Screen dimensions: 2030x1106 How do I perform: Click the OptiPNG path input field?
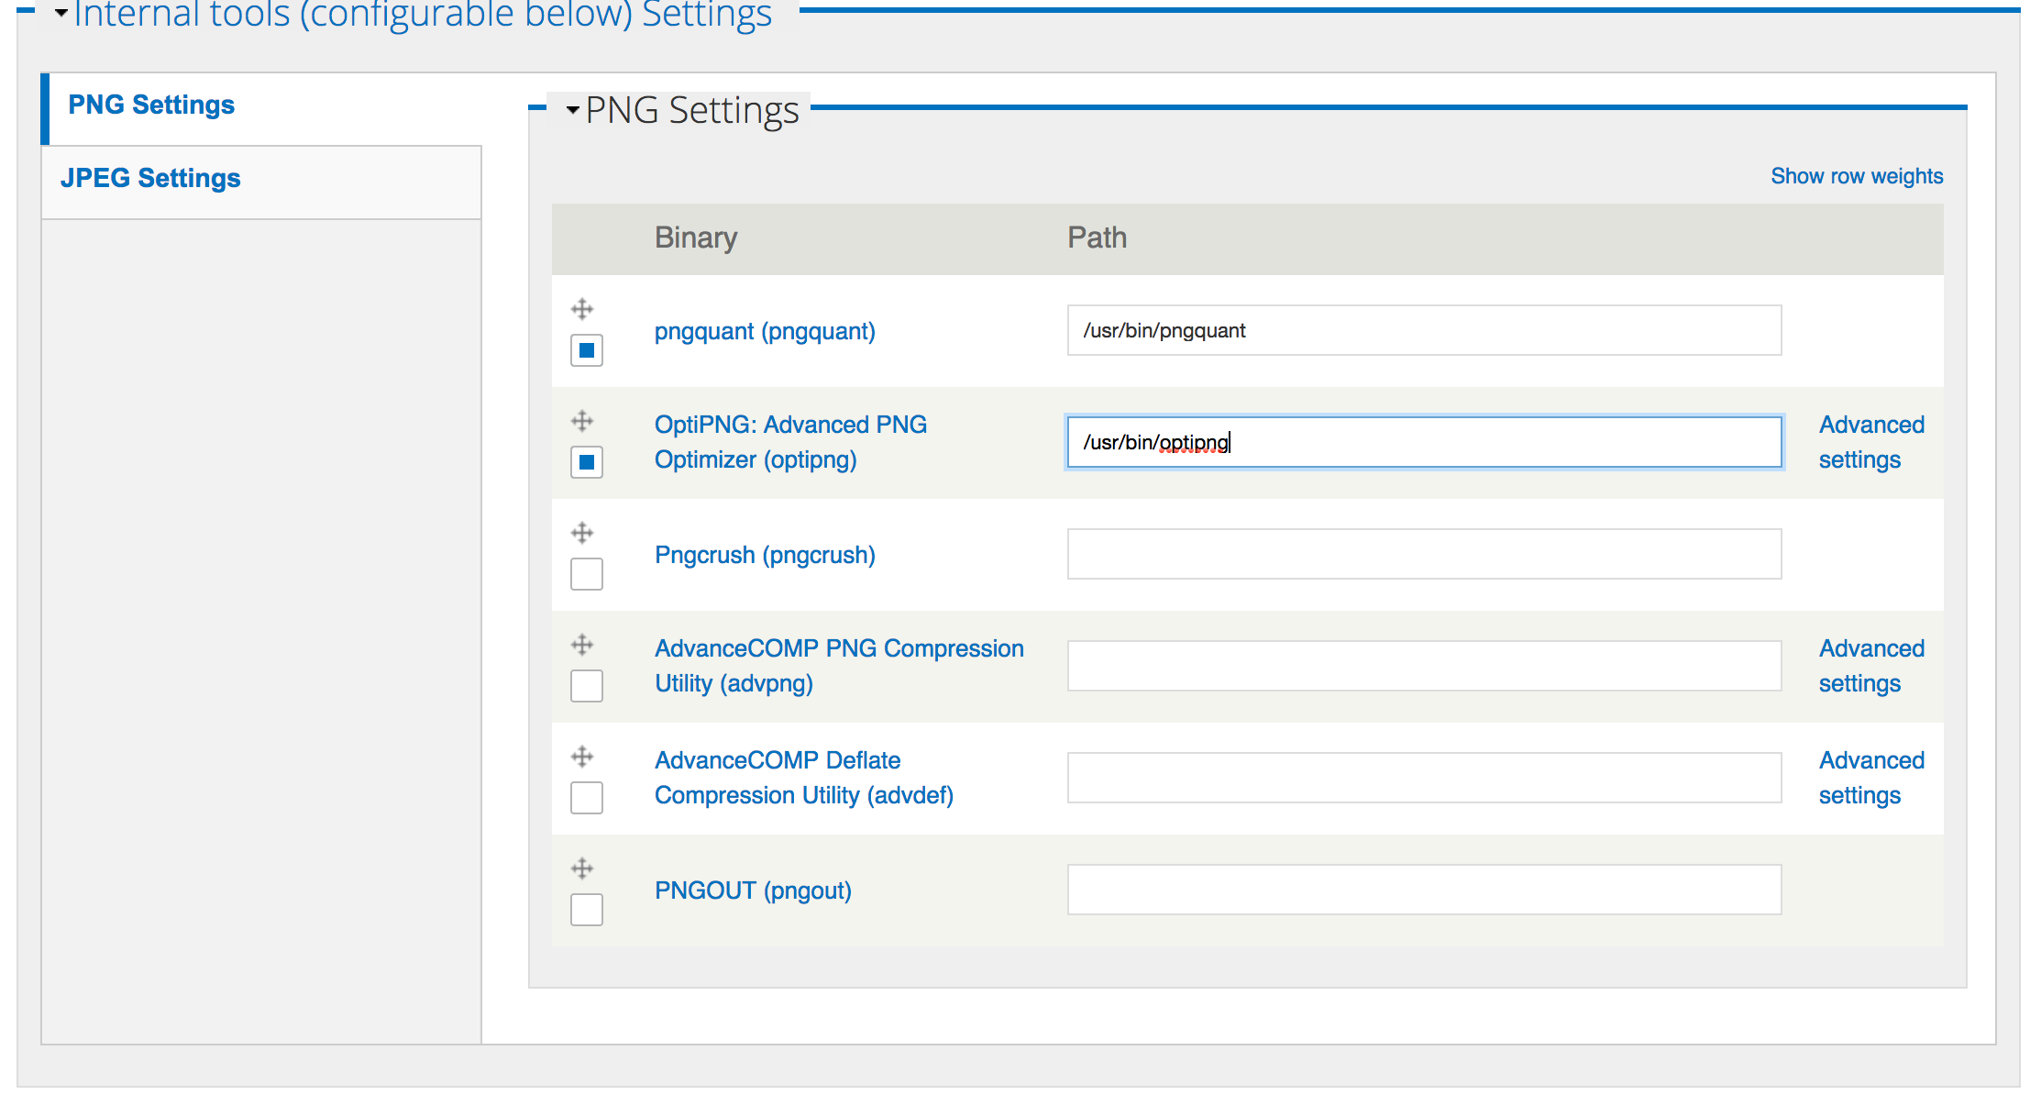pos(1423,443)
